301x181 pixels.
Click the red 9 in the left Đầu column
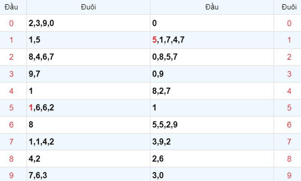[11, 175]
